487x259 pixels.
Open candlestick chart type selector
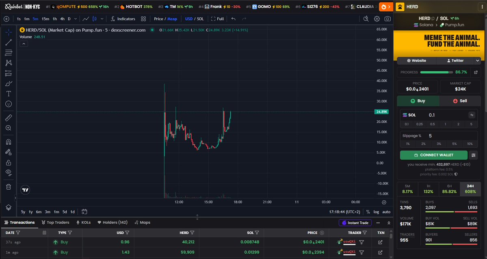click(94, 19)
